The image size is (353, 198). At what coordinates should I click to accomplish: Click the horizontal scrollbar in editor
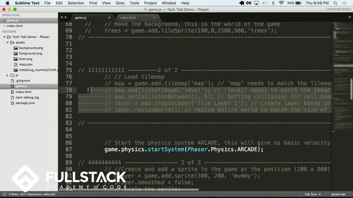pyautogui.click(x=129, y=189)
